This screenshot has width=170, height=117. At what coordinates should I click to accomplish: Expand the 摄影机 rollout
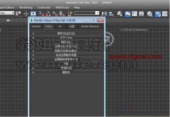point(66,72)
